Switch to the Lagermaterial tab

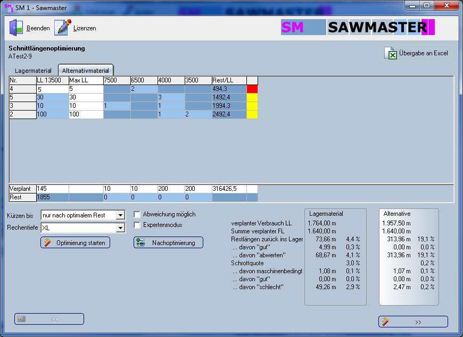click(x=33, y=71)
